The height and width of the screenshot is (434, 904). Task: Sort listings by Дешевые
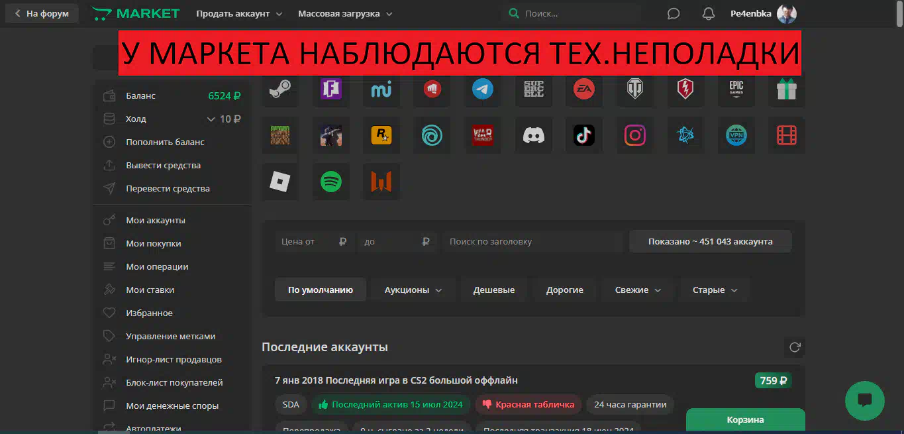pyautogui.click(x=494, y=290)
